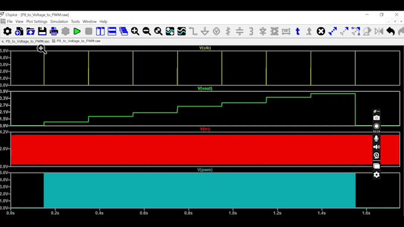Click the V(clk) trace label
Screen dimensions: 404x227
tap(205, 48)
